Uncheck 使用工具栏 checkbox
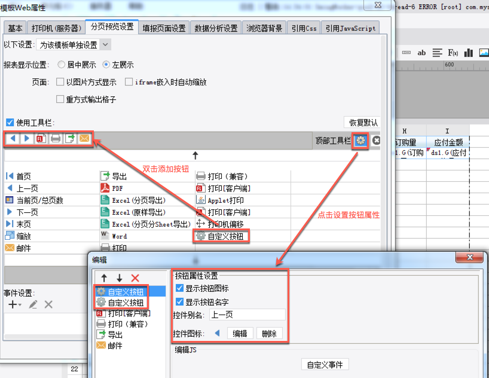This screenshot has height=378, width=489. pyautogui.click(x=10, y=122)
